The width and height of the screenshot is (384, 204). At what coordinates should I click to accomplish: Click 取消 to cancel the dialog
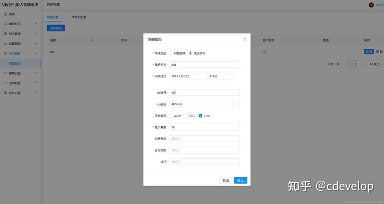pos(226,180)
